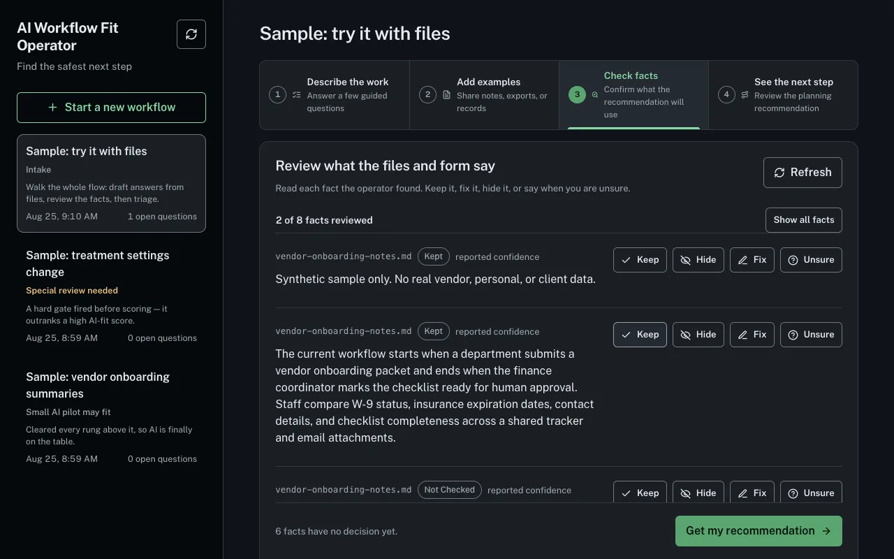Click the step number 2 circle
The height and width of the screenshot is (559, 894).
click(x=427, y=95)
